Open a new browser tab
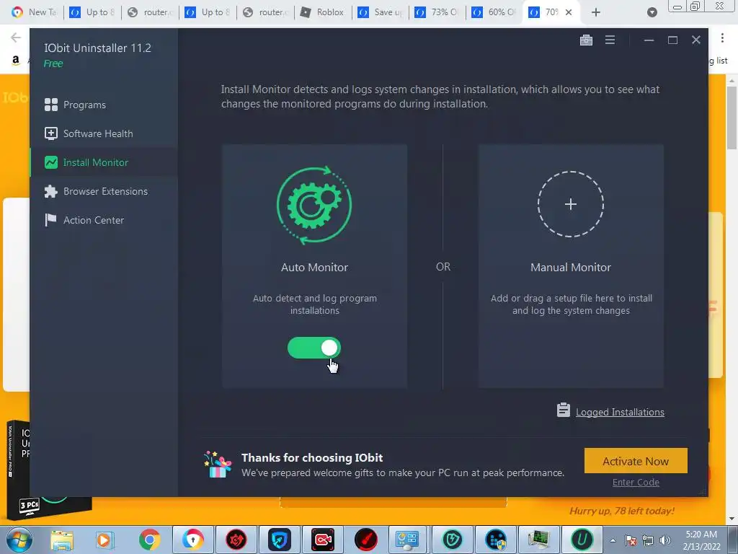The height and width of the screenshot is (554, 738). pyautogui.click(x=596, y=12)
